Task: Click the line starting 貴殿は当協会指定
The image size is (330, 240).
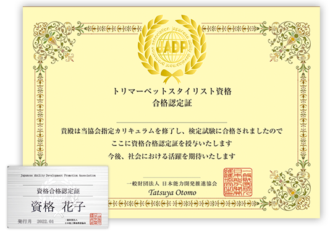Action: (x=172, y=131)
